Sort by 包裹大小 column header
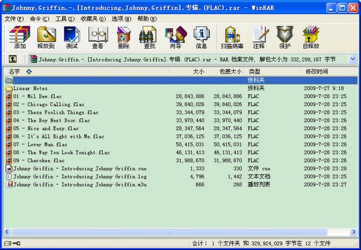Viewport: 361px width, 250px height. click(226, 72)
